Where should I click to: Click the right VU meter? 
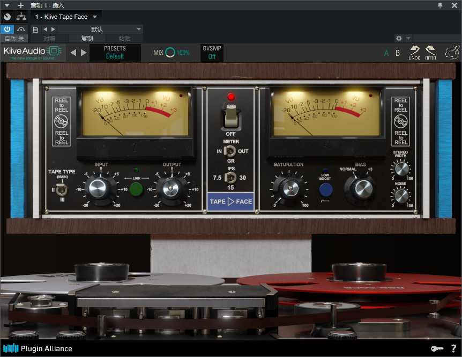coord(326,113)
